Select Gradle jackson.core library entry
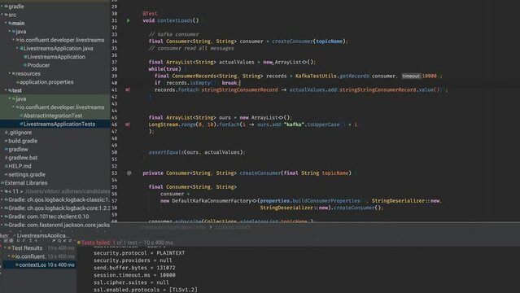 click(59, 225)
